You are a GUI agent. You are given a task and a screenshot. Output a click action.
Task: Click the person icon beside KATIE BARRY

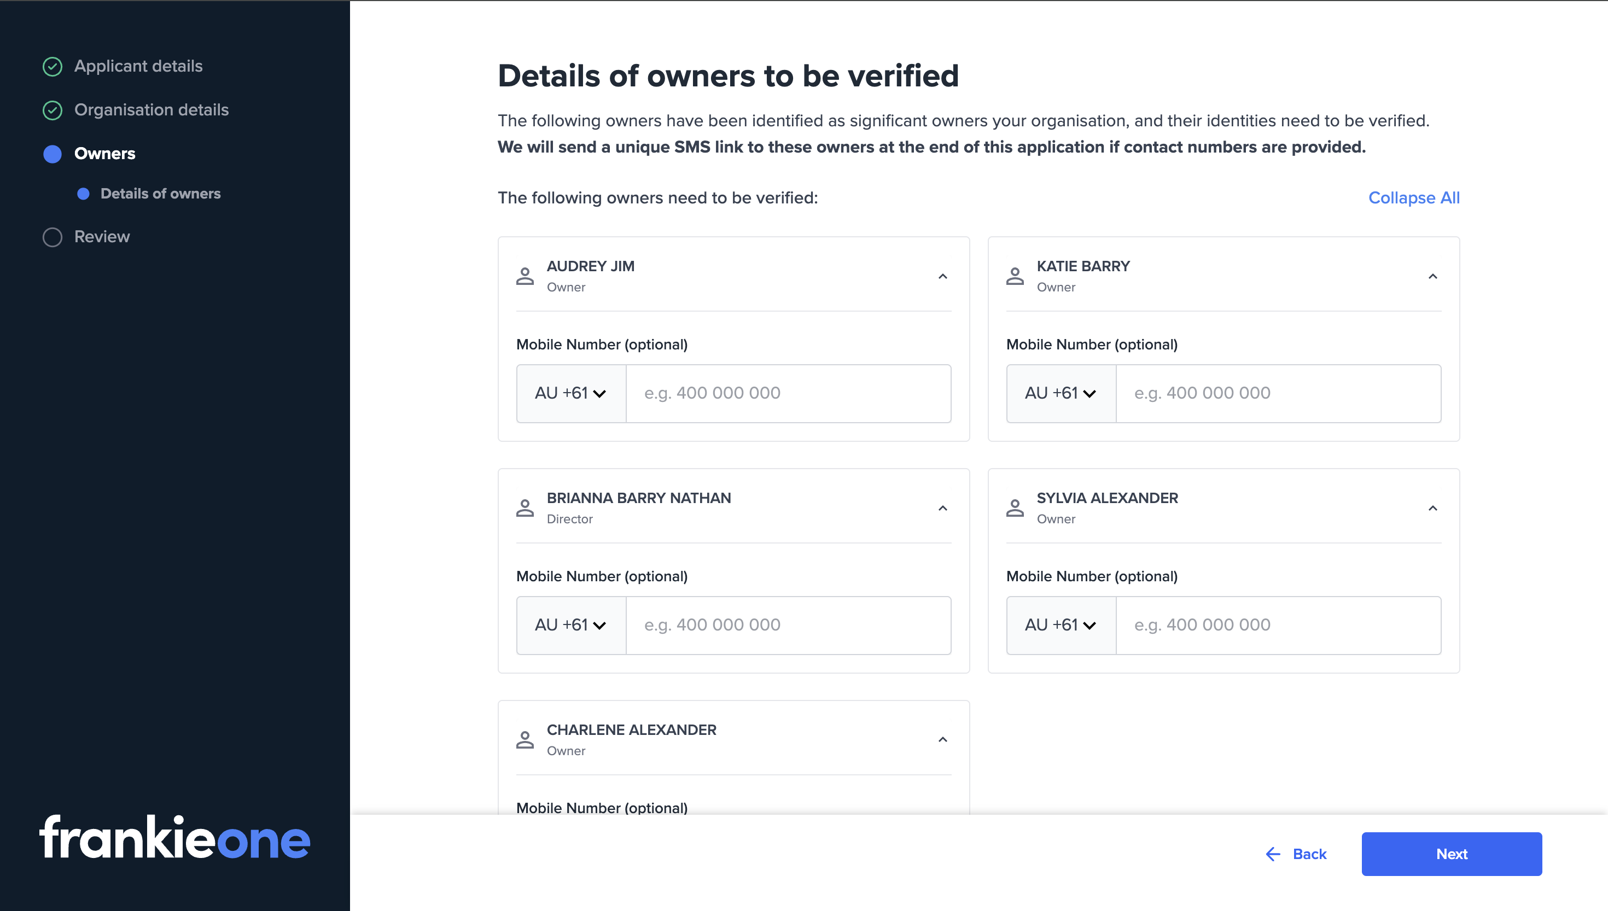pyautogui.click(x=1015, y=275)
